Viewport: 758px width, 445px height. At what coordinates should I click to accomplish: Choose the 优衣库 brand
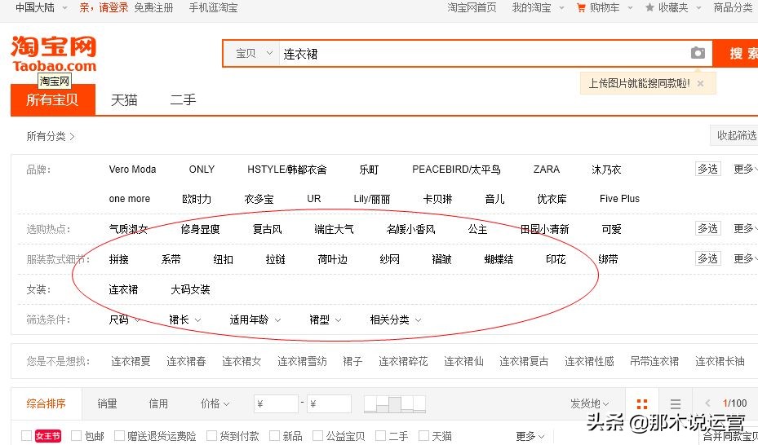click(x=552, y=199)
